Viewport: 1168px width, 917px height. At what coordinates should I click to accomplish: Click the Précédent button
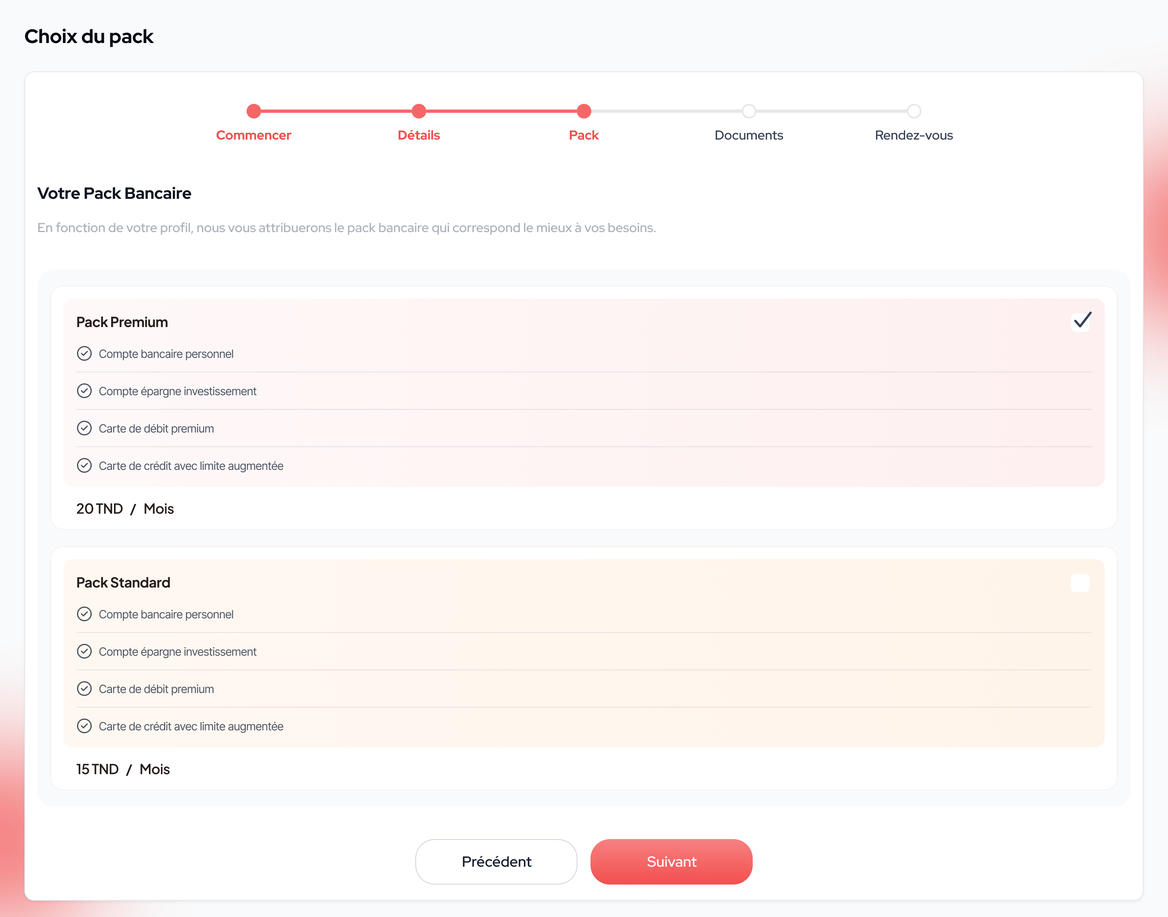[496, 862]
